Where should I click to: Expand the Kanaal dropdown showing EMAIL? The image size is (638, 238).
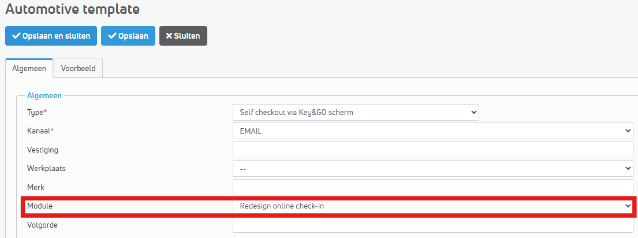(433, 131)
